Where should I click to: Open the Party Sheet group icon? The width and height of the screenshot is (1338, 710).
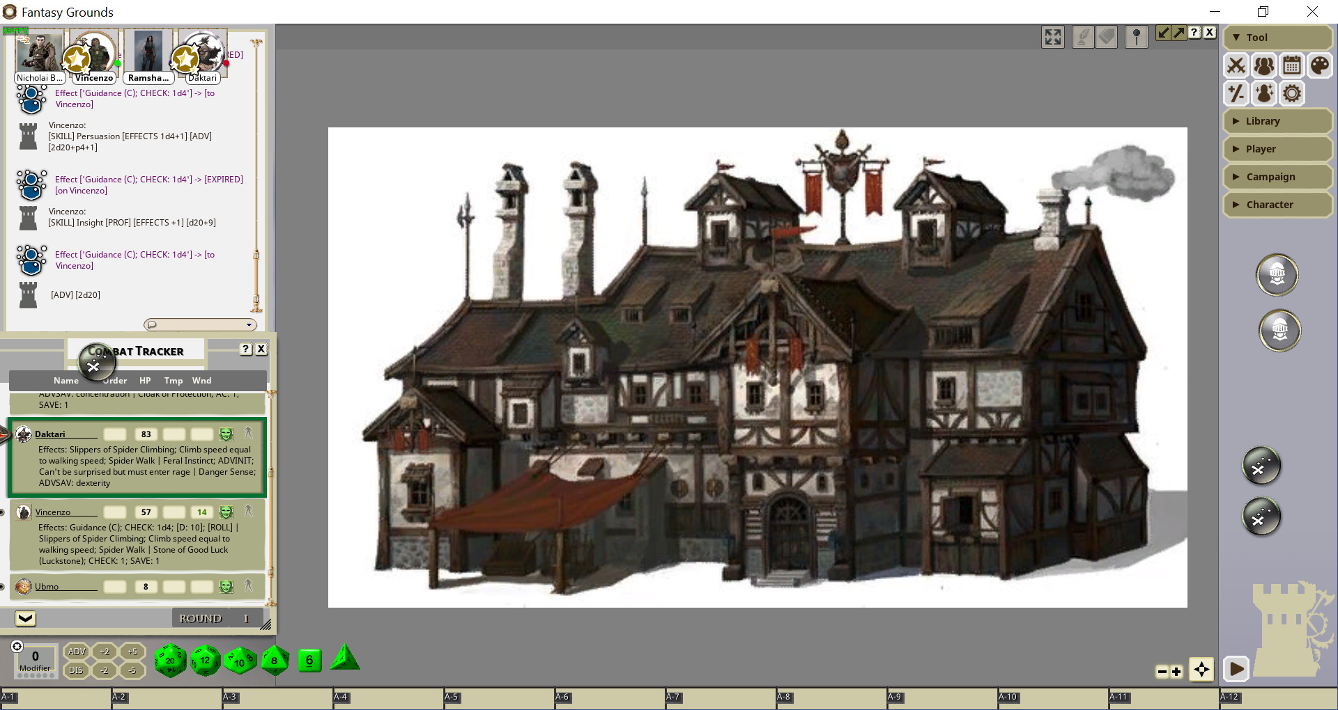pos(1264,66)
